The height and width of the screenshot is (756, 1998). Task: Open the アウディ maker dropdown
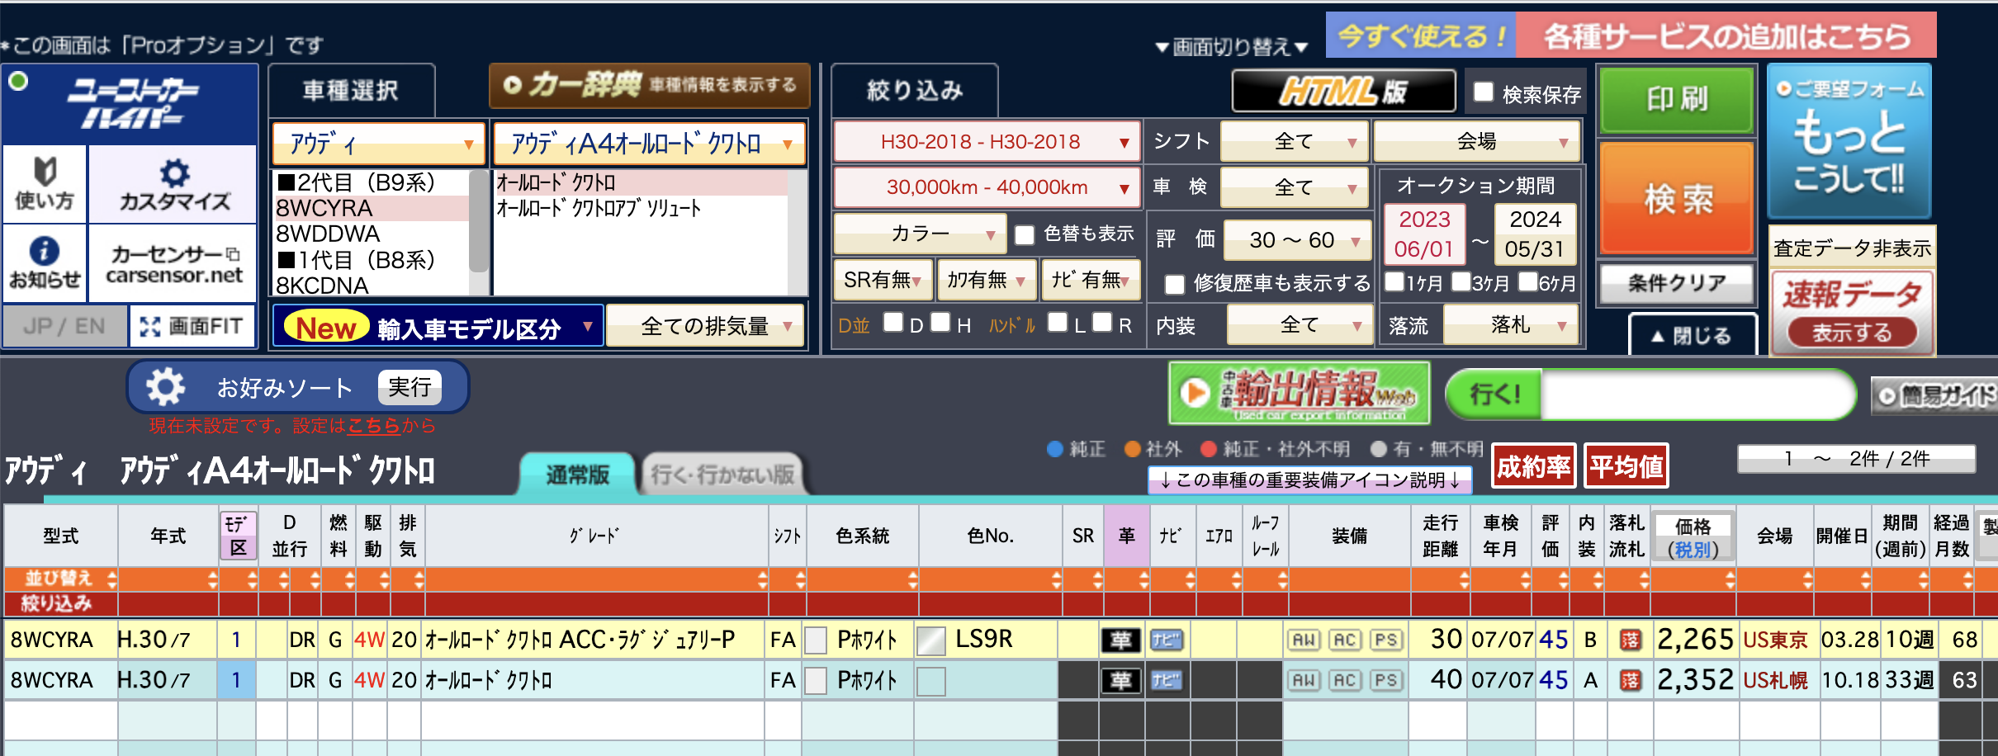(378, 144)
